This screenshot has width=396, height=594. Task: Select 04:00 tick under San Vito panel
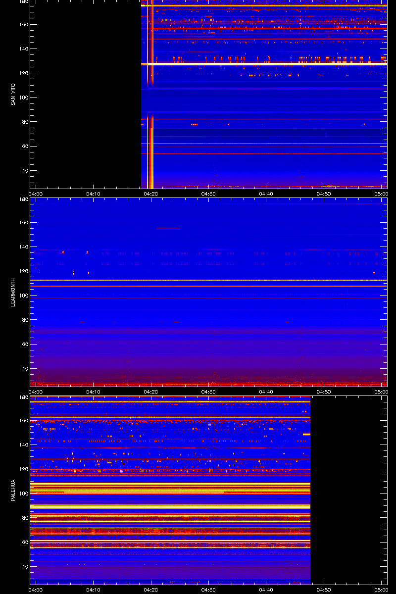tap(36, 194)
